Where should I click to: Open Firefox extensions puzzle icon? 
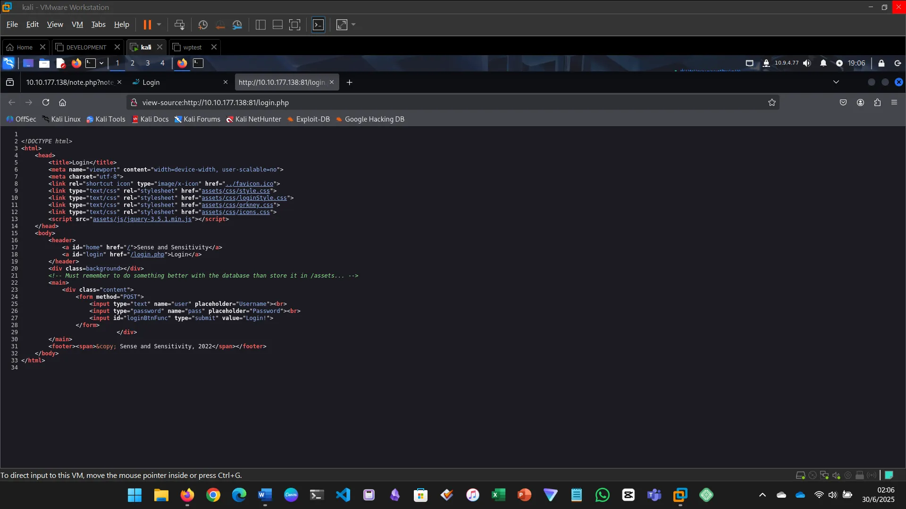877,102
